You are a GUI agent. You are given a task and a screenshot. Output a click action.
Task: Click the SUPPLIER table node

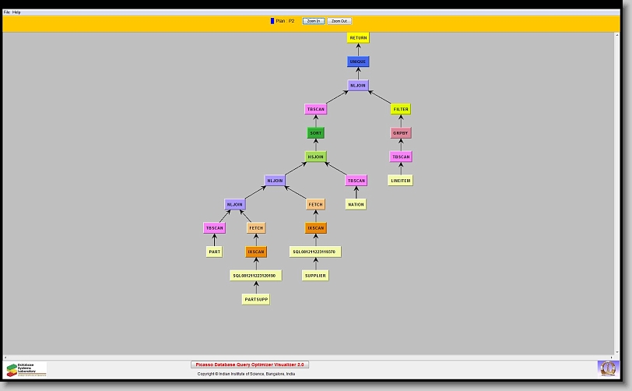coord(315,275)
